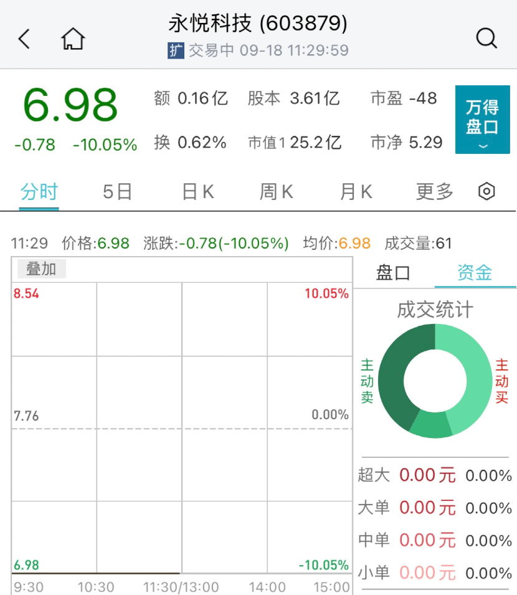The width and height of the screenshot is (517, 595).
Task: Tap the stock title 永悦科技 (603879)
Action: click(258, 23)
